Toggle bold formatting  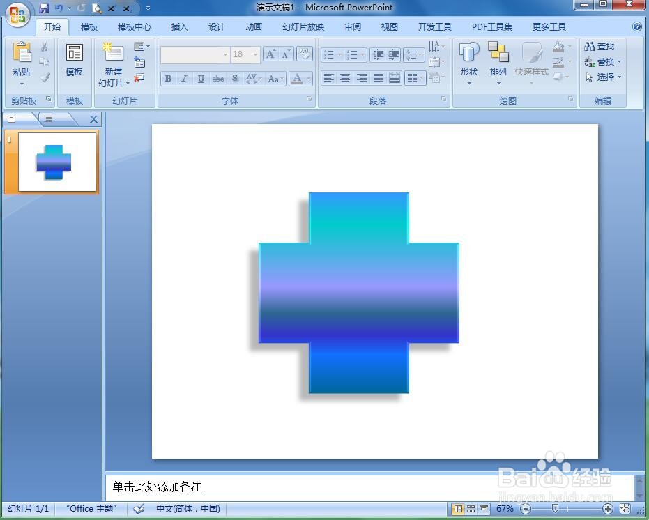coord(167,78)
